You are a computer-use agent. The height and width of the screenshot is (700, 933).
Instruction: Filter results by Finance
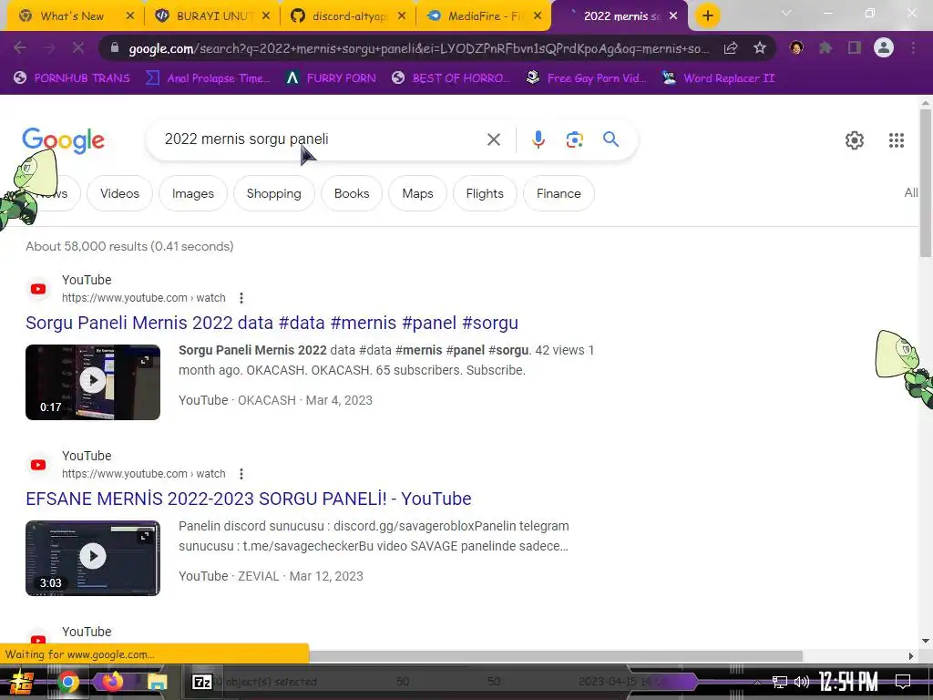(x=559, y=193)
